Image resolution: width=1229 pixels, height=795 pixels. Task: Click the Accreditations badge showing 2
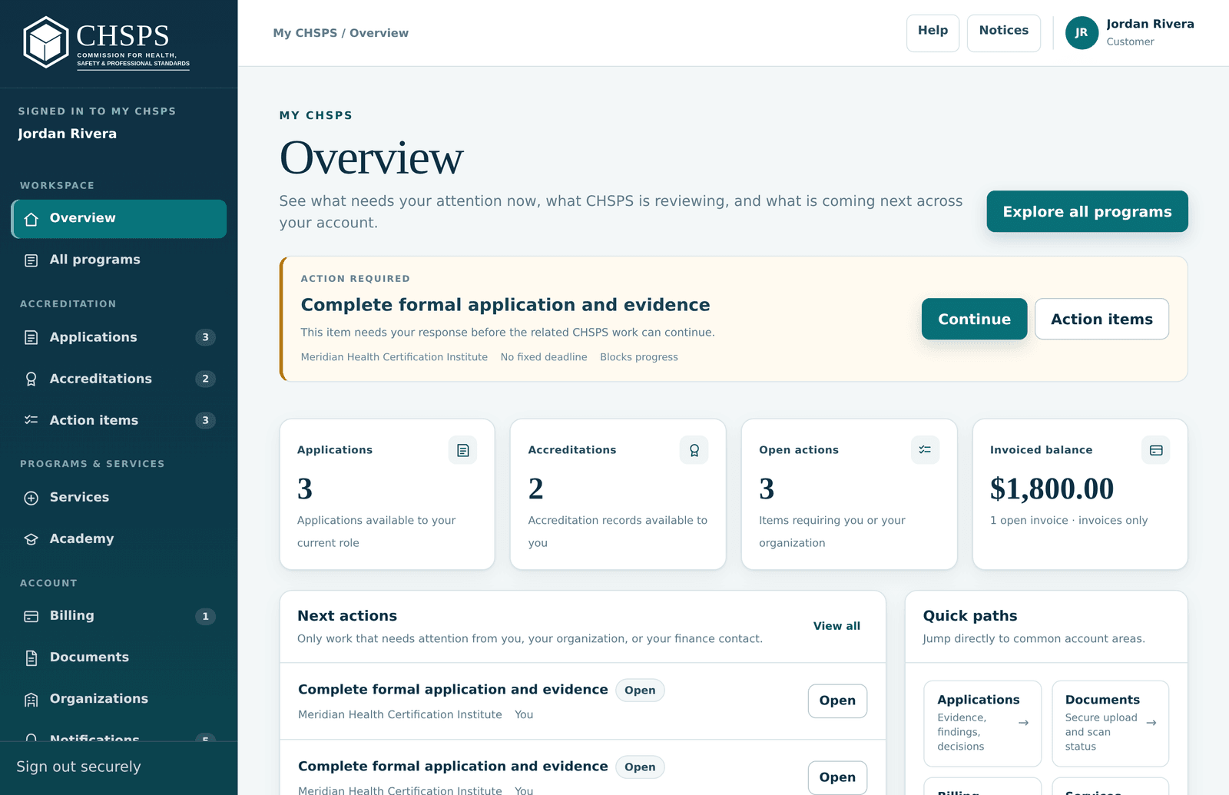pos(205,379)
